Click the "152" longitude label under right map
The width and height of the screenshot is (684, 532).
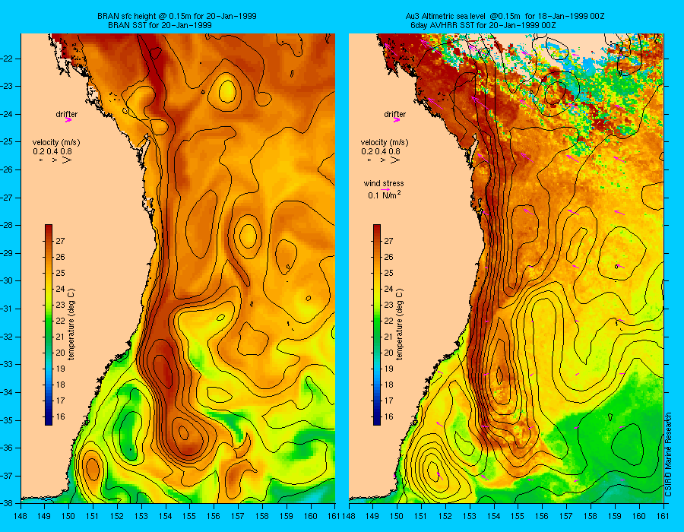tap(445, 517)
